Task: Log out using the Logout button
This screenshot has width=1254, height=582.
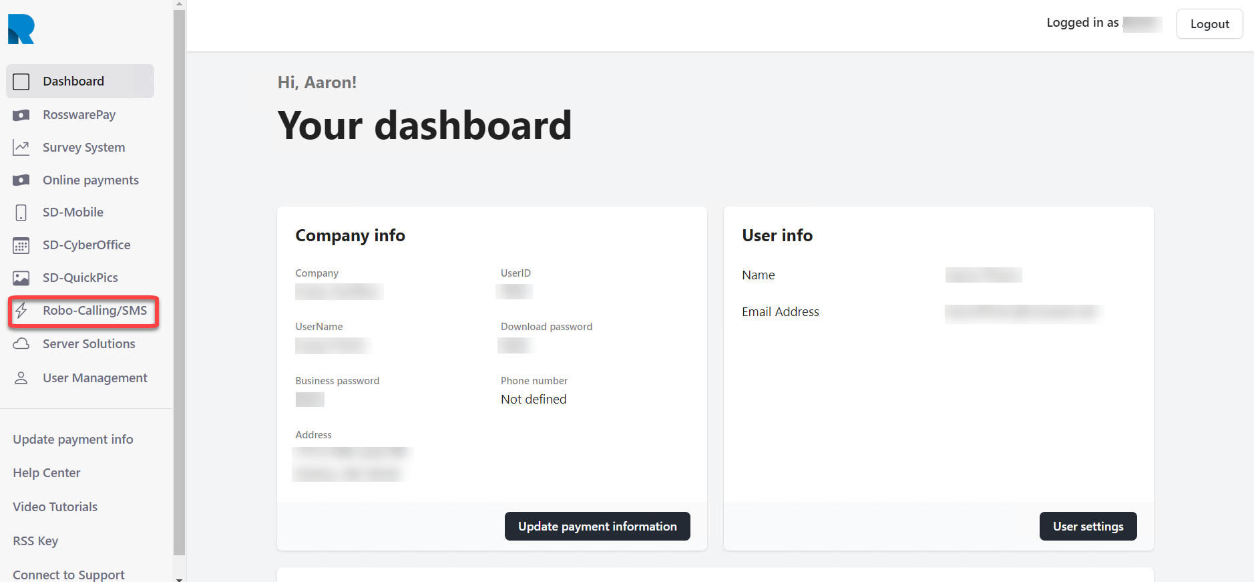Action: click(x=1209, y=24)
